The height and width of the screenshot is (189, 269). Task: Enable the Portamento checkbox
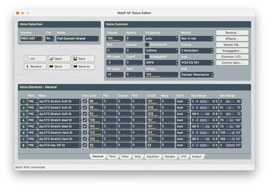[147, 45]
